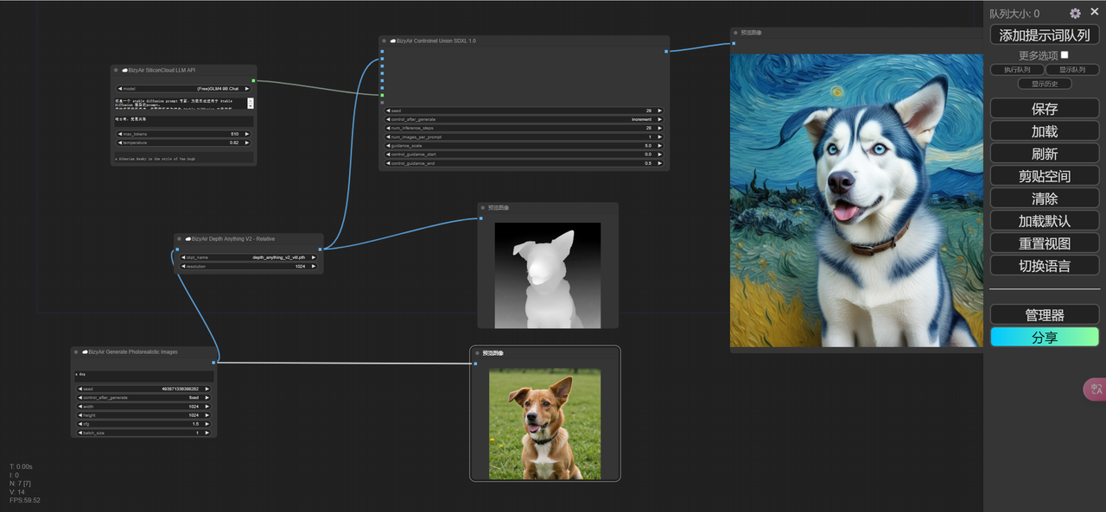The width and height of the screenshot is (1106, 512).
Task: Collapse the brown dog preview node
Action: 476,352
